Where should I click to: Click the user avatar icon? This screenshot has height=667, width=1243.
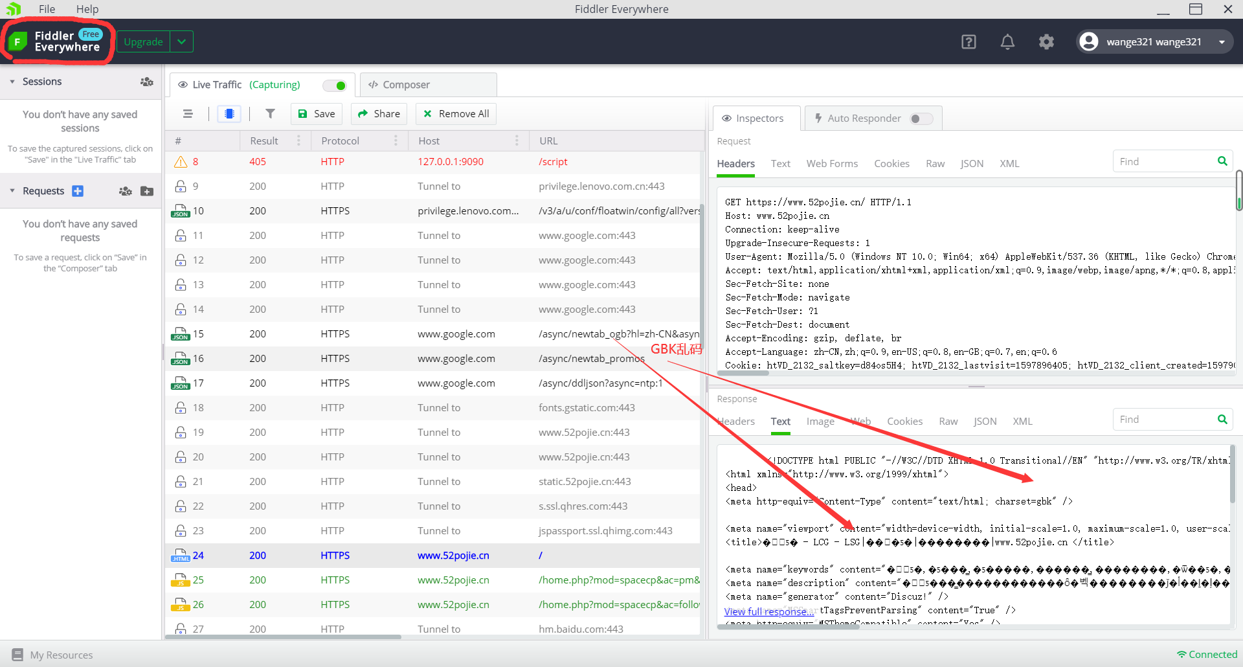[x=1089, y=42]
